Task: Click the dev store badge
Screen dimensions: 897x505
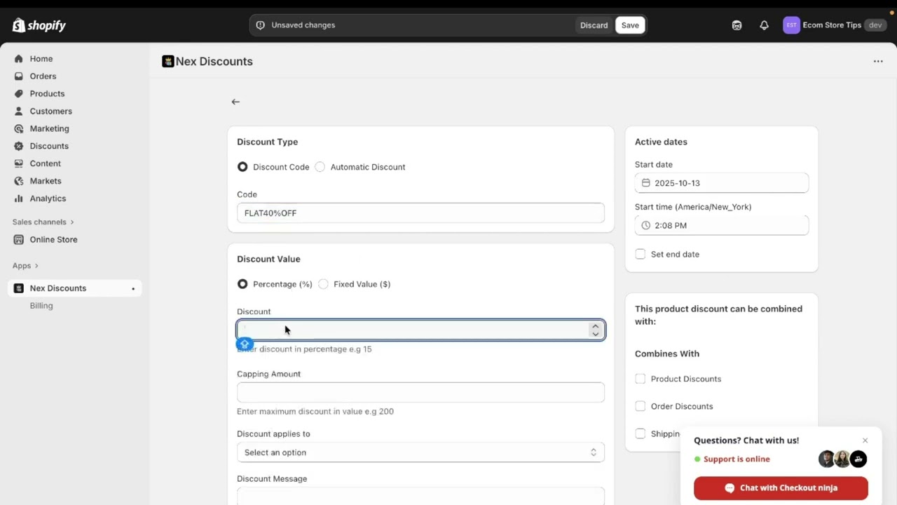Action: 875,25
